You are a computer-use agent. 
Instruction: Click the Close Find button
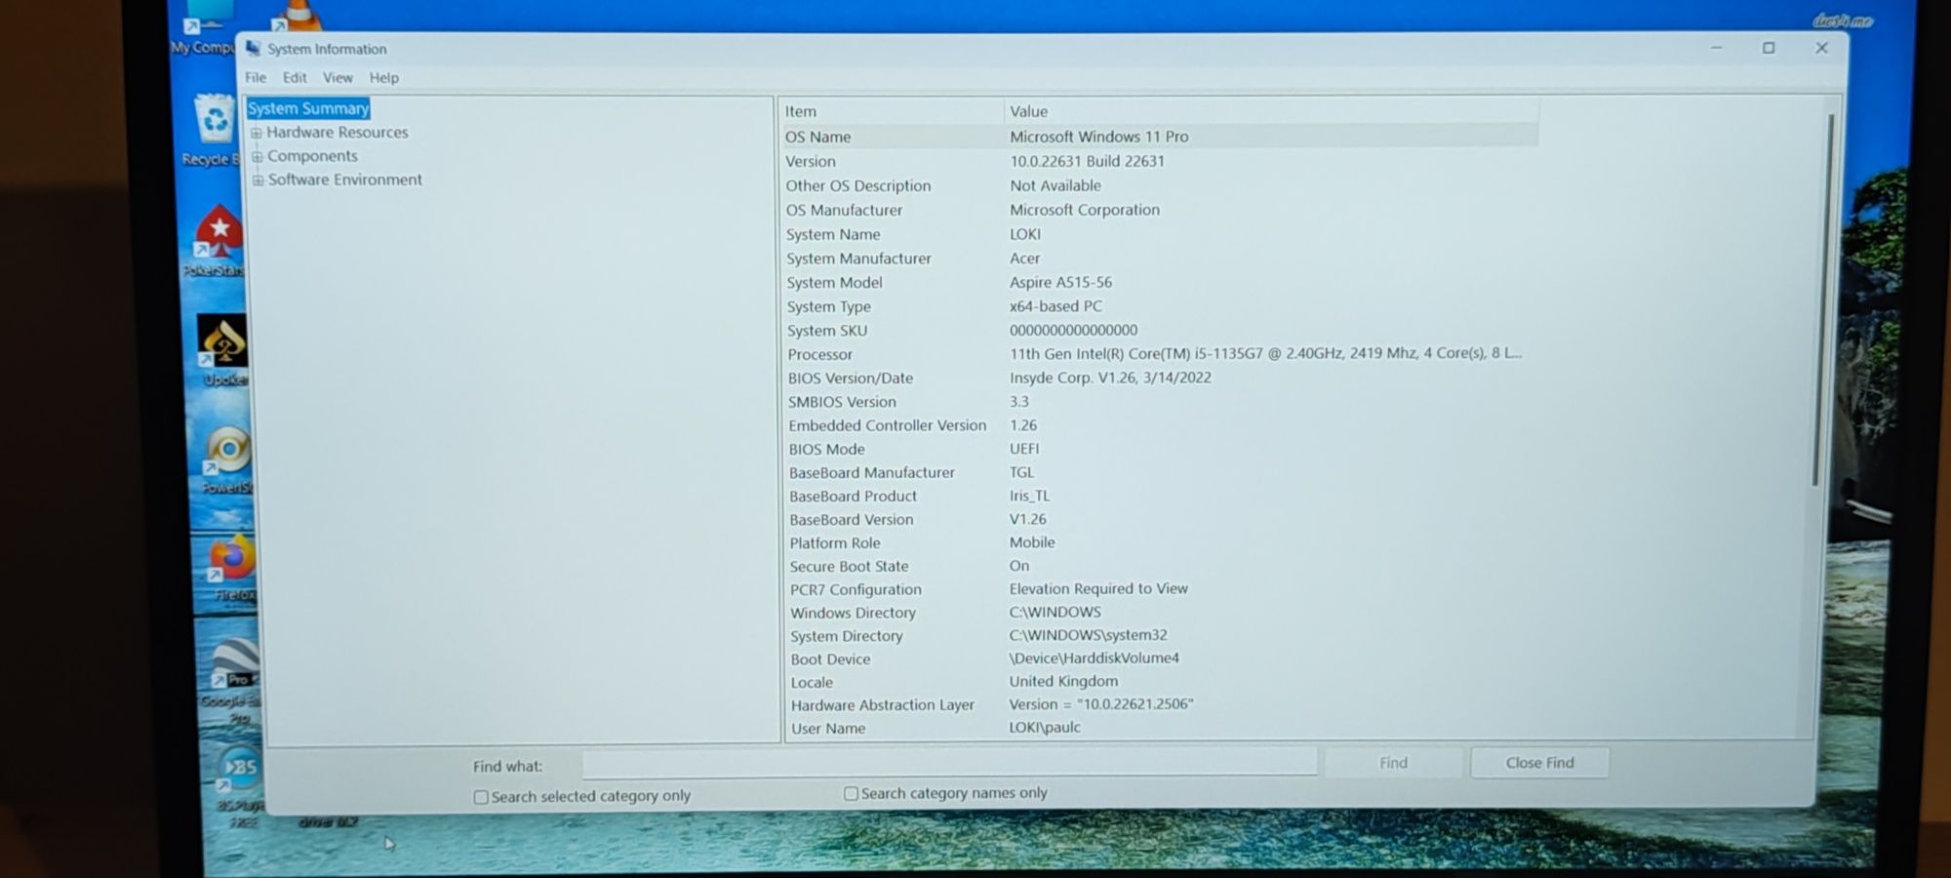(1539, 763)
